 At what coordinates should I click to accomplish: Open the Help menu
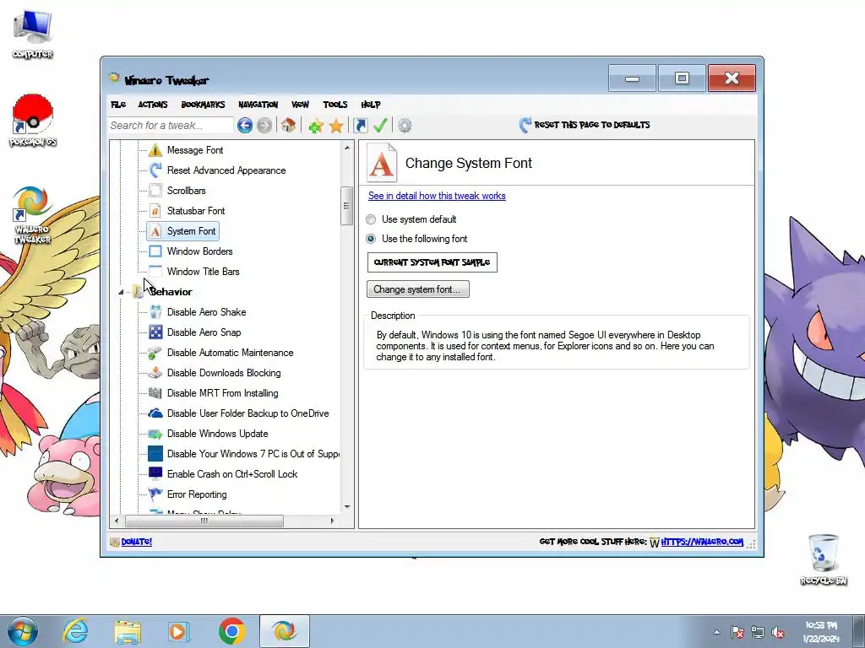pyautogui.click(x=371, y=105)
